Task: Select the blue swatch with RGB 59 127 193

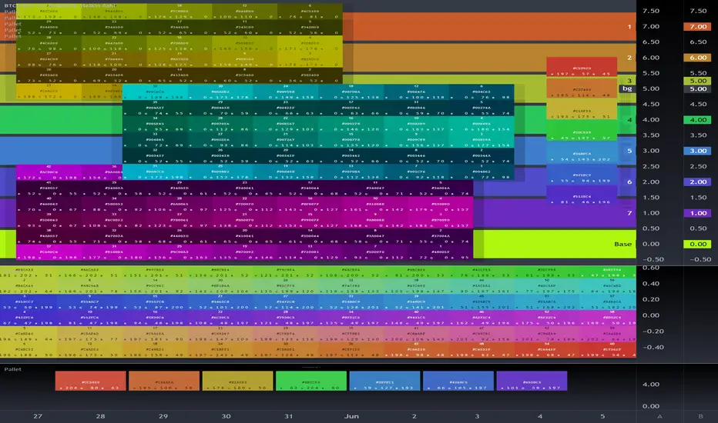Action: 384,381
